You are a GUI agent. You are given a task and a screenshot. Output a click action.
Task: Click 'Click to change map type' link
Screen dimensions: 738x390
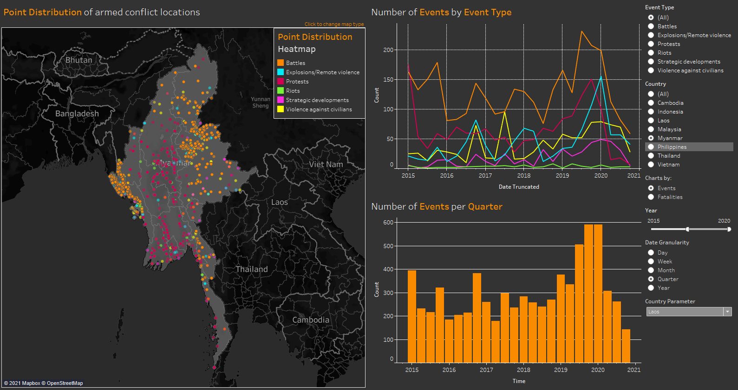334,24
